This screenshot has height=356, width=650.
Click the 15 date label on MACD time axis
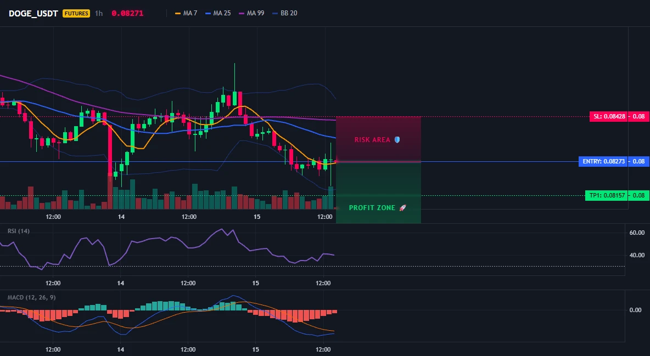coord(255,349)
